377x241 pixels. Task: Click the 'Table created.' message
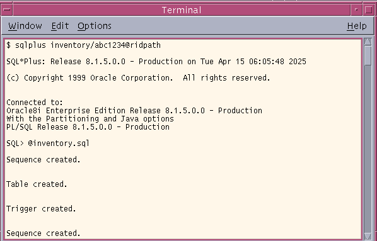(x=37, y=184)
